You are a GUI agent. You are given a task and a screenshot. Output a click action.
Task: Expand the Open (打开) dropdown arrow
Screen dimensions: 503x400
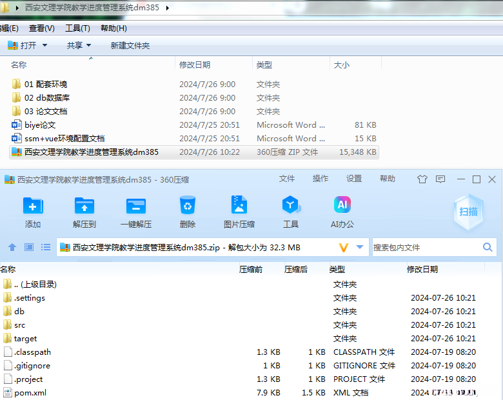point(45,45)
